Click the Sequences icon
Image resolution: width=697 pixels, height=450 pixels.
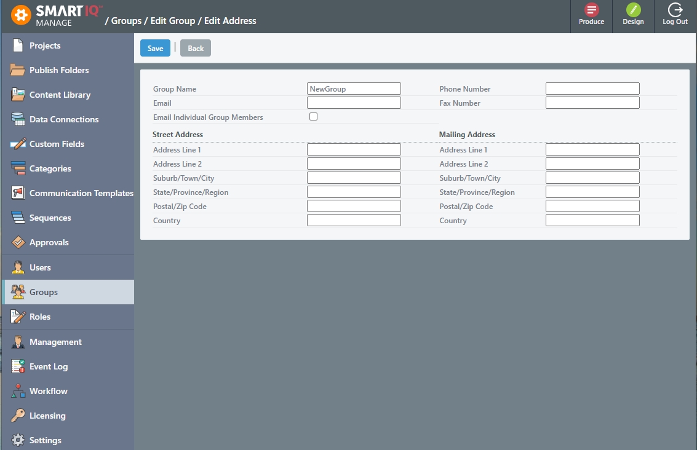[18, 218]
